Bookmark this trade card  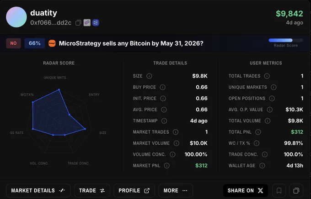coord(279,191)
